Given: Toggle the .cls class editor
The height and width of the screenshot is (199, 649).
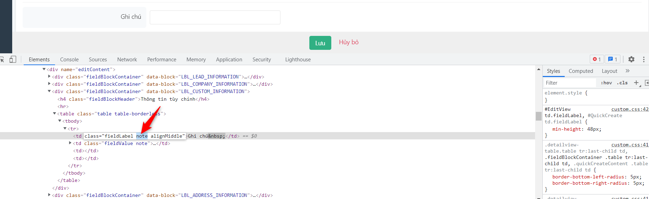Looking at the screenshot, I should [x=622, y=83].
